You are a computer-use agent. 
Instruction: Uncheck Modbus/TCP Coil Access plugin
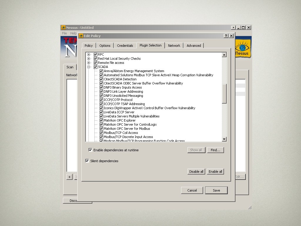pos(101,133)
